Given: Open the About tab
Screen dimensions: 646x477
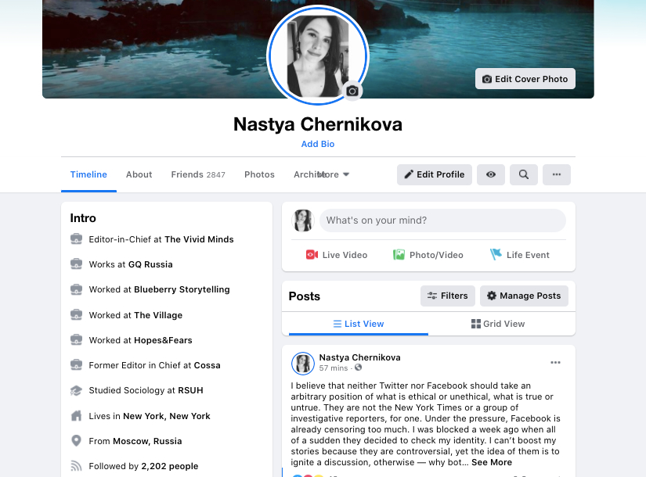Looking at the screenshot, I should click(139, 174).
